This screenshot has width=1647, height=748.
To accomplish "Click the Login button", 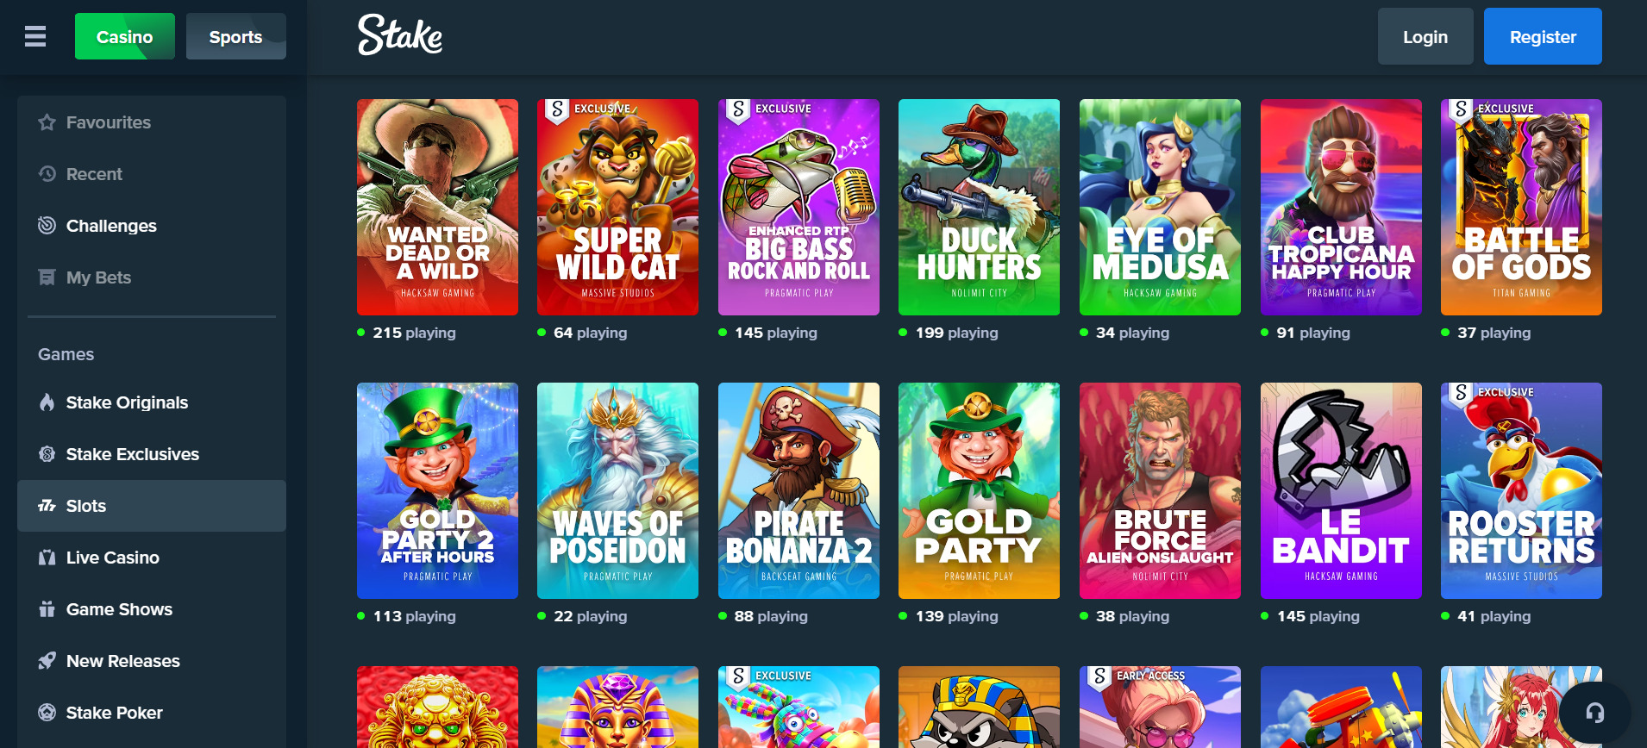I will (1425, 36).
